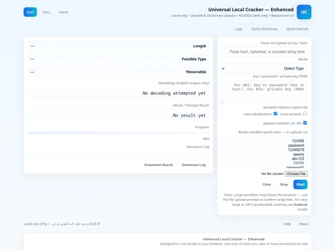Focus the encrypted string input field
Image resolution: width=335 pixels, height=251 pixels.
pyautogui.click(x=264, y=52)
